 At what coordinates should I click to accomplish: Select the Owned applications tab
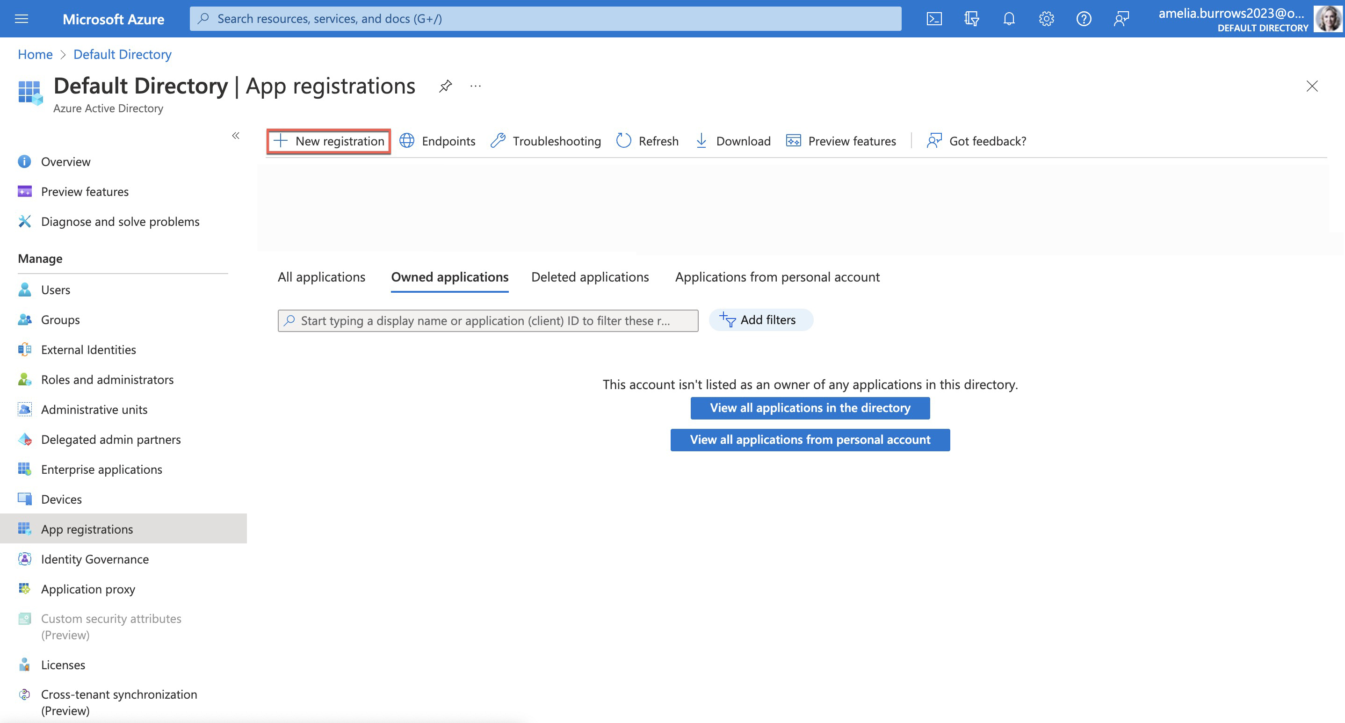click(449, 277)
